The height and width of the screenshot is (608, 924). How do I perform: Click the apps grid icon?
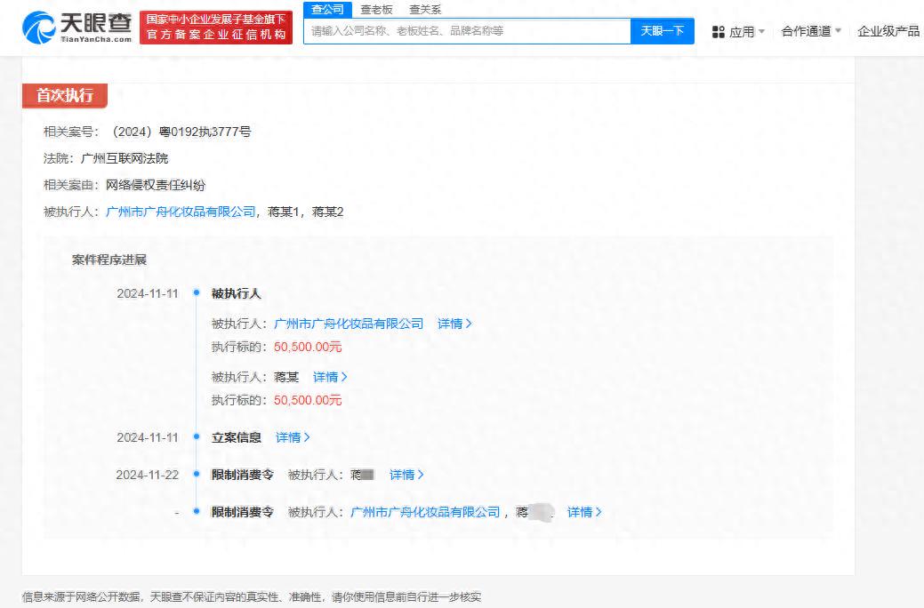click(719, 32)
